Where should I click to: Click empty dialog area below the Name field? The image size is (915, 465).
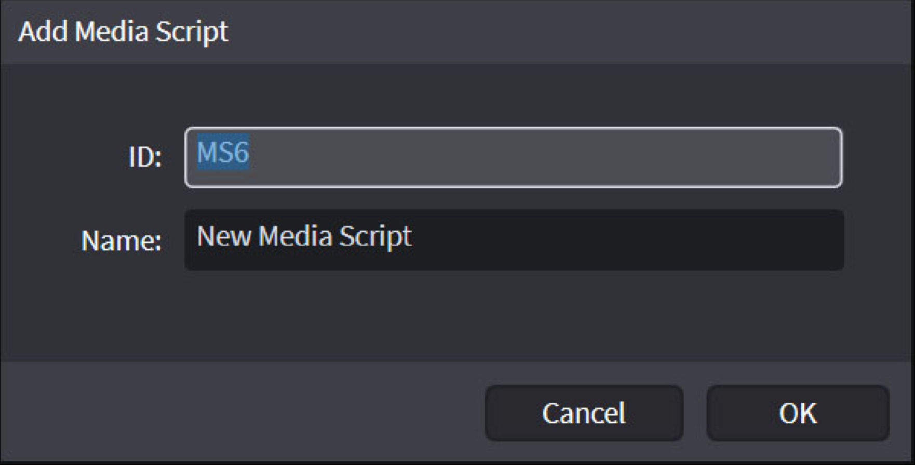point(457,317)
